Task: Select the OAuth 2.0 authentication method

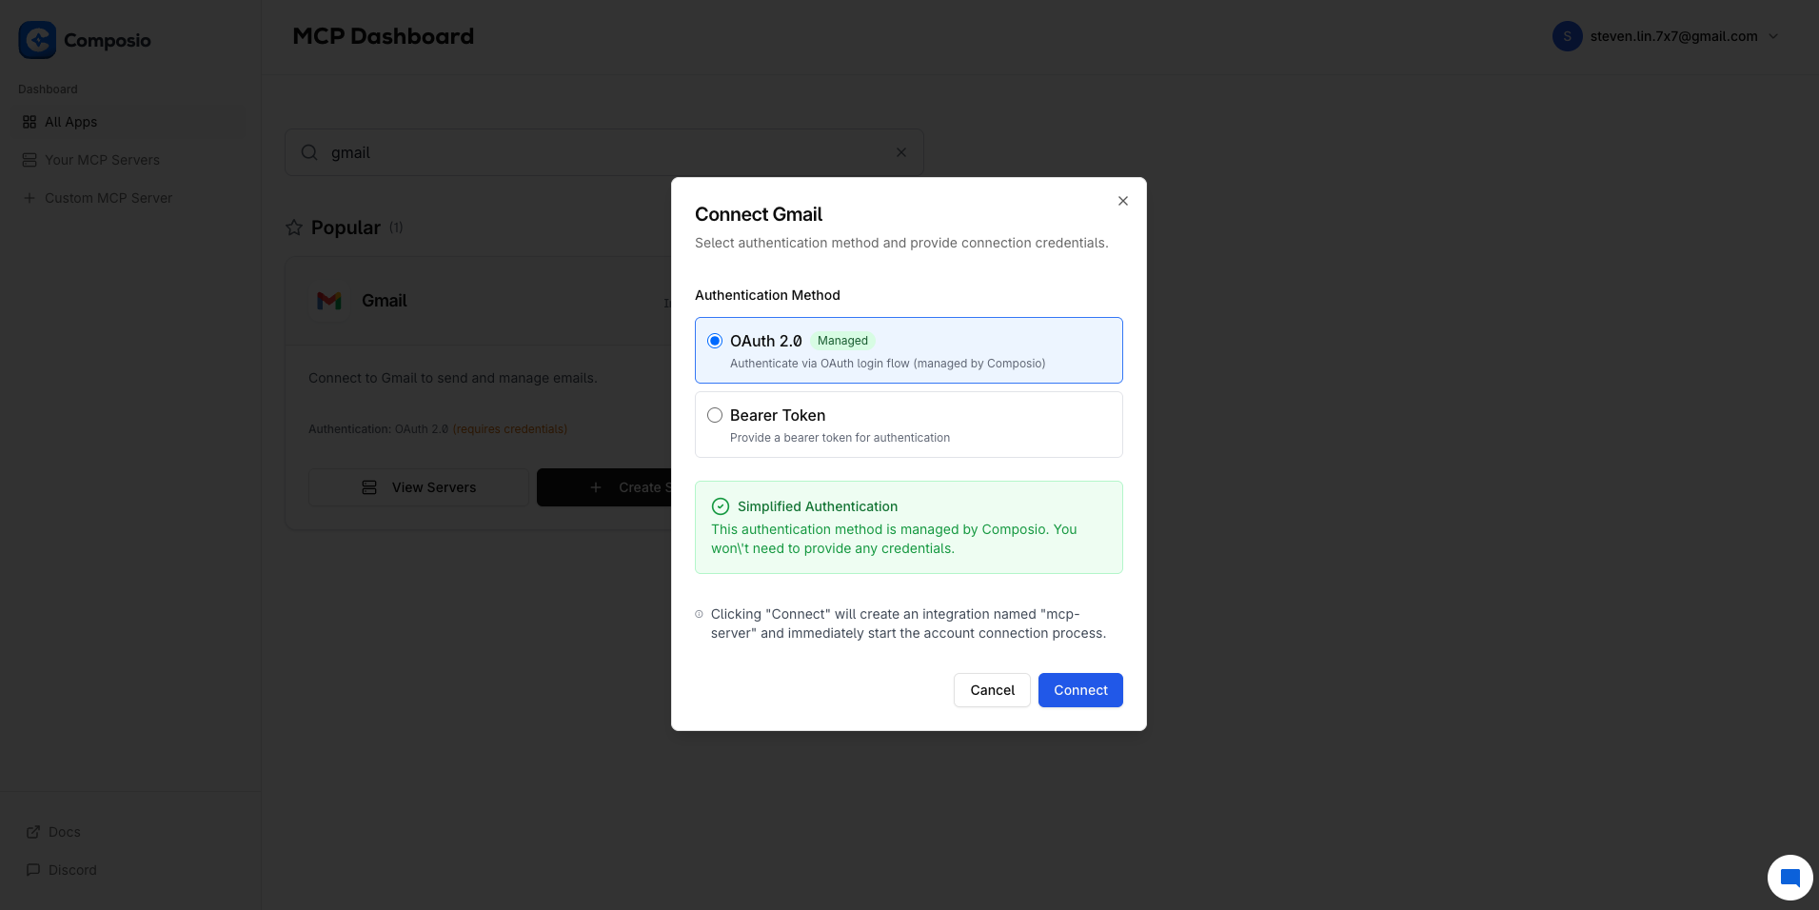Action: [x=715, y=340]
